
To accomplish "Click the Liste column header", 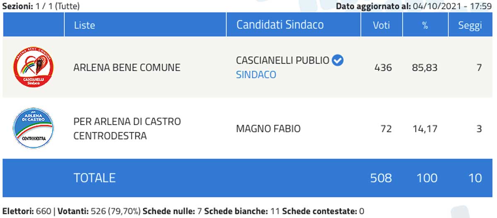I will pos(84,25).
